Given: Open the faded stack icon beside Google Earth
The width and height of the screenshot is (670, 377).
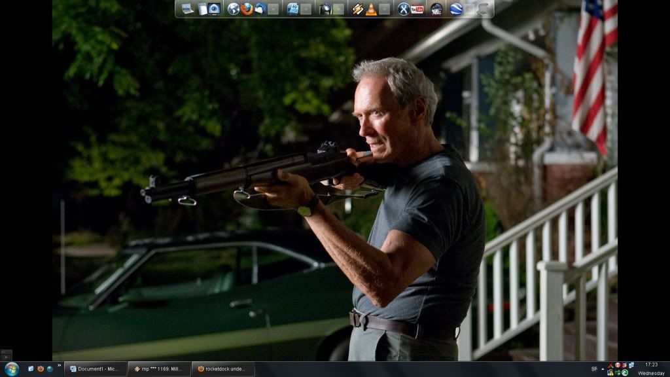Looking at the screenshot, I should point(469,9).
